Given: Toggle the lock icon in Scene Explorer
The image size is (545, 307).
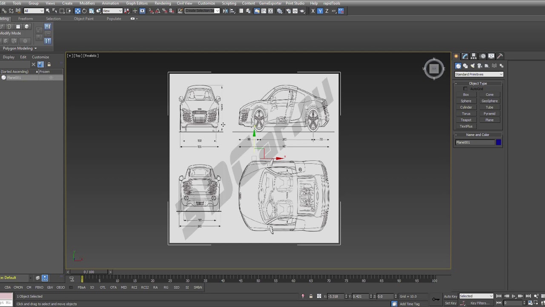Looking at the screenshot, I should point(49,64).
